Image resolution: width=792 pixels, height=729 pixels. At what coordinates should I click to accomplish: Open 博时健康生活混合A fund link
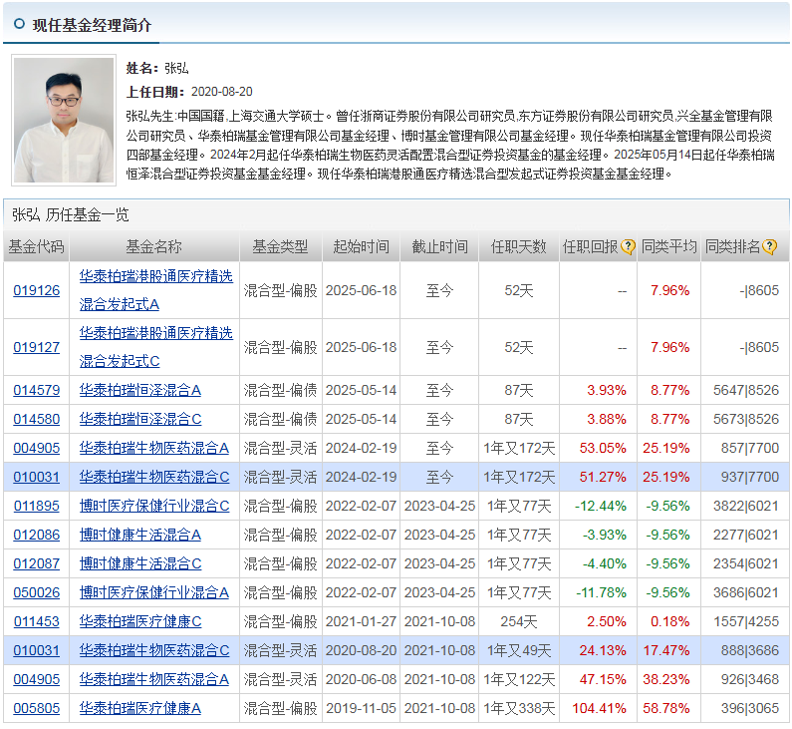140,535
